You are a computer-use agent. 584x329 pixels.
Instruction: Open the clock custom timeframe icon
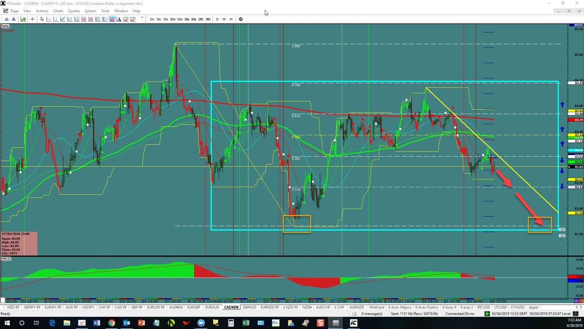[x=241, y=19]
